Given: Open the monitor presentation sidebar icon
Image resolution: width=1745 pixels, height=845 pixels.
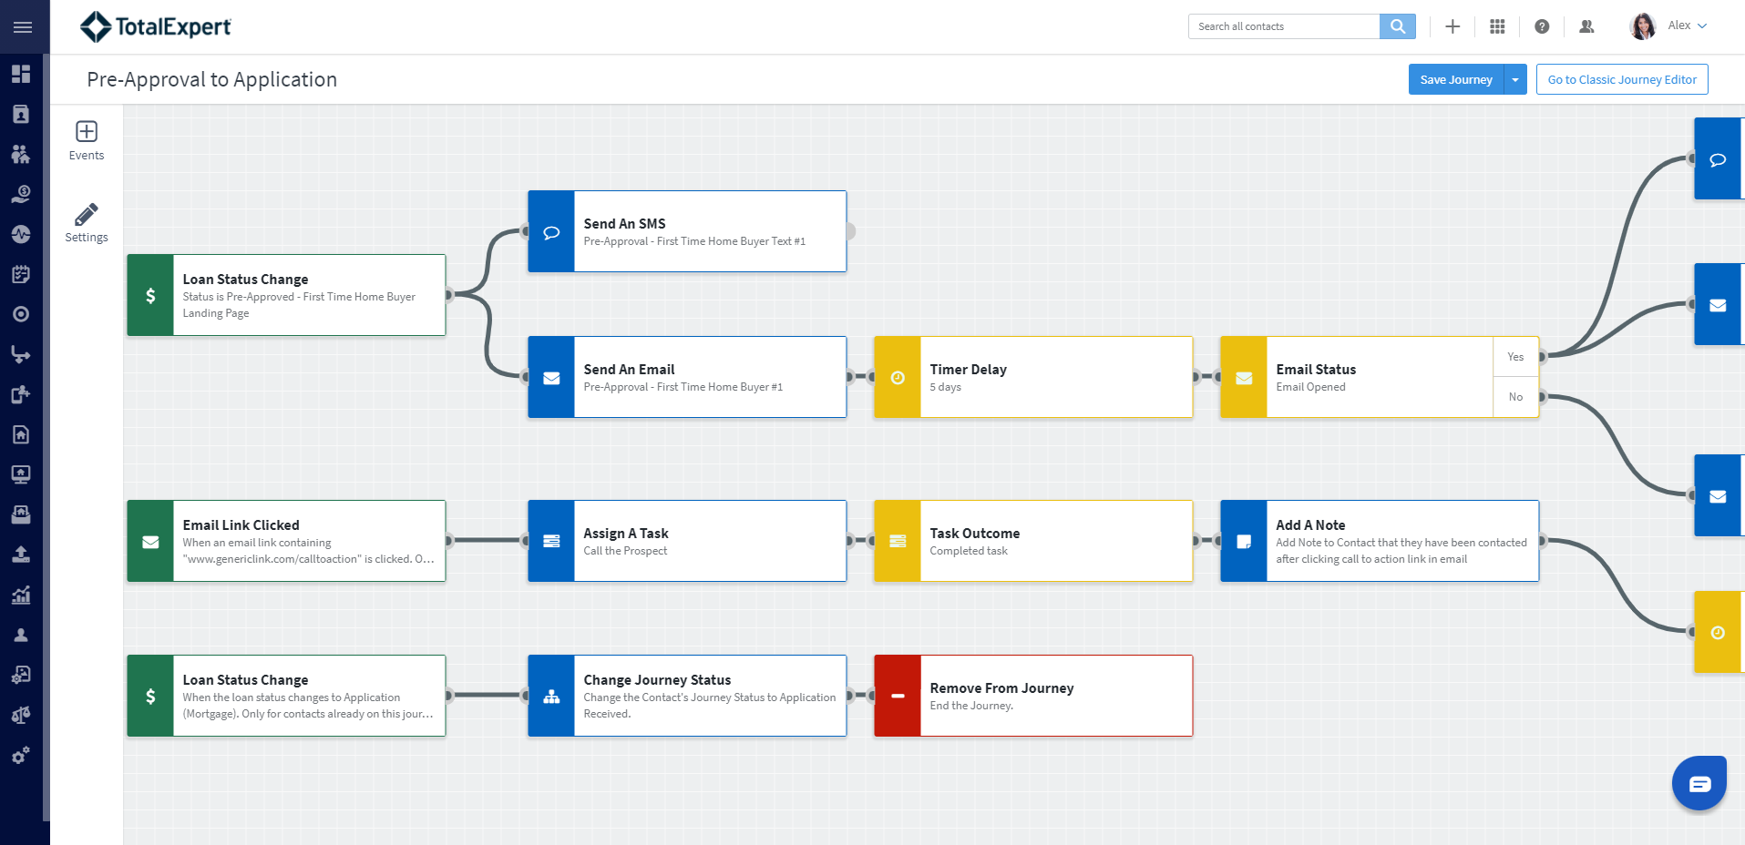Looking at the screenshot, I should [x=21, y=474].
